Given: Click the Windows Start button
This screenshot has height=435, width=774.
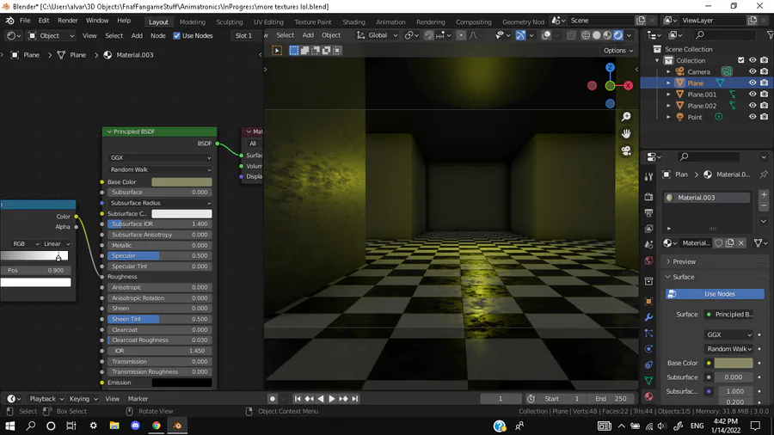Looking at the screenshot, I should point(9,426).
